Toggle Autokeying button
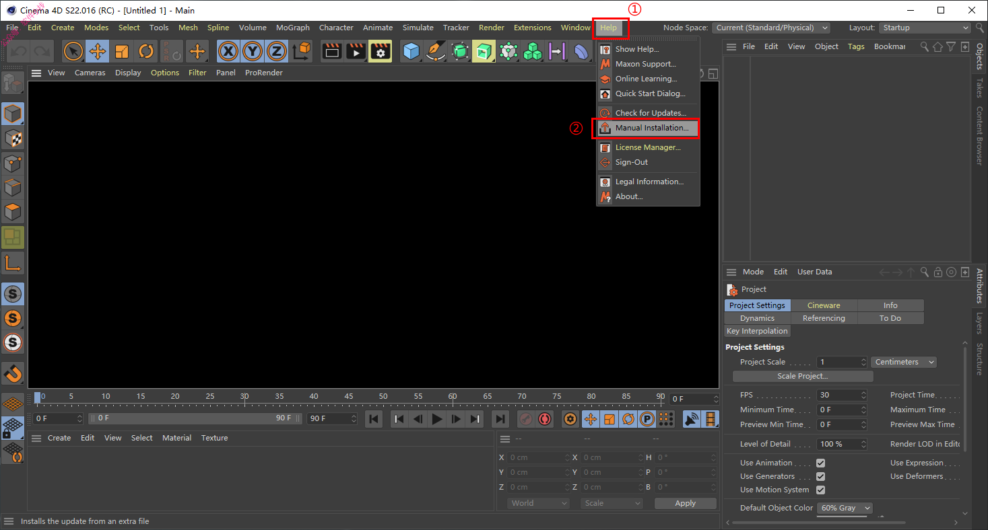Image resolution: width=988 pixels, height=530 pixels. (545, 419)
